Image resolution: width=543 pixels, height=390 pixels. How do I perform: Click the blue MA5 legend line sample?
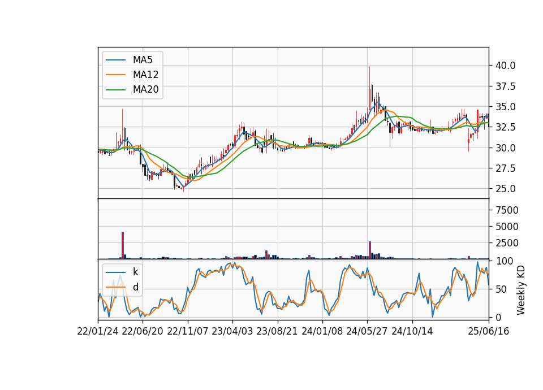115,60
